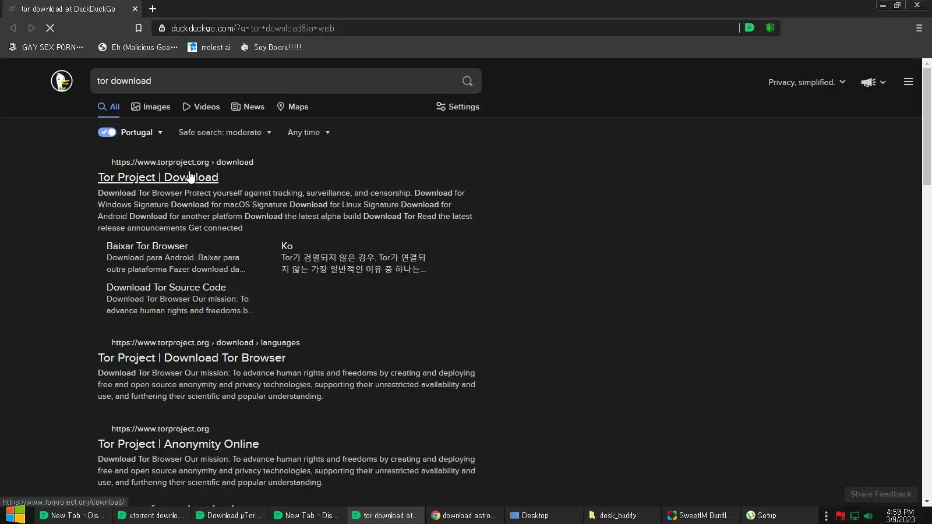The width and height of the screenshot is (932, 524).
Task: Open the 'Ko' sitelink
Action: (287, 246)
